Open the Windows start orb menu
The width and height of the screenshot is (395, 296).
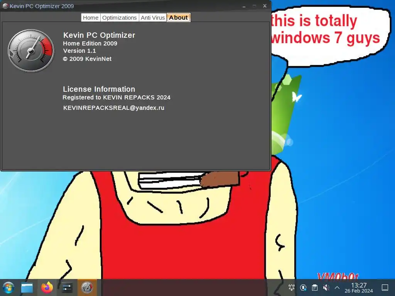click(8, 288)
